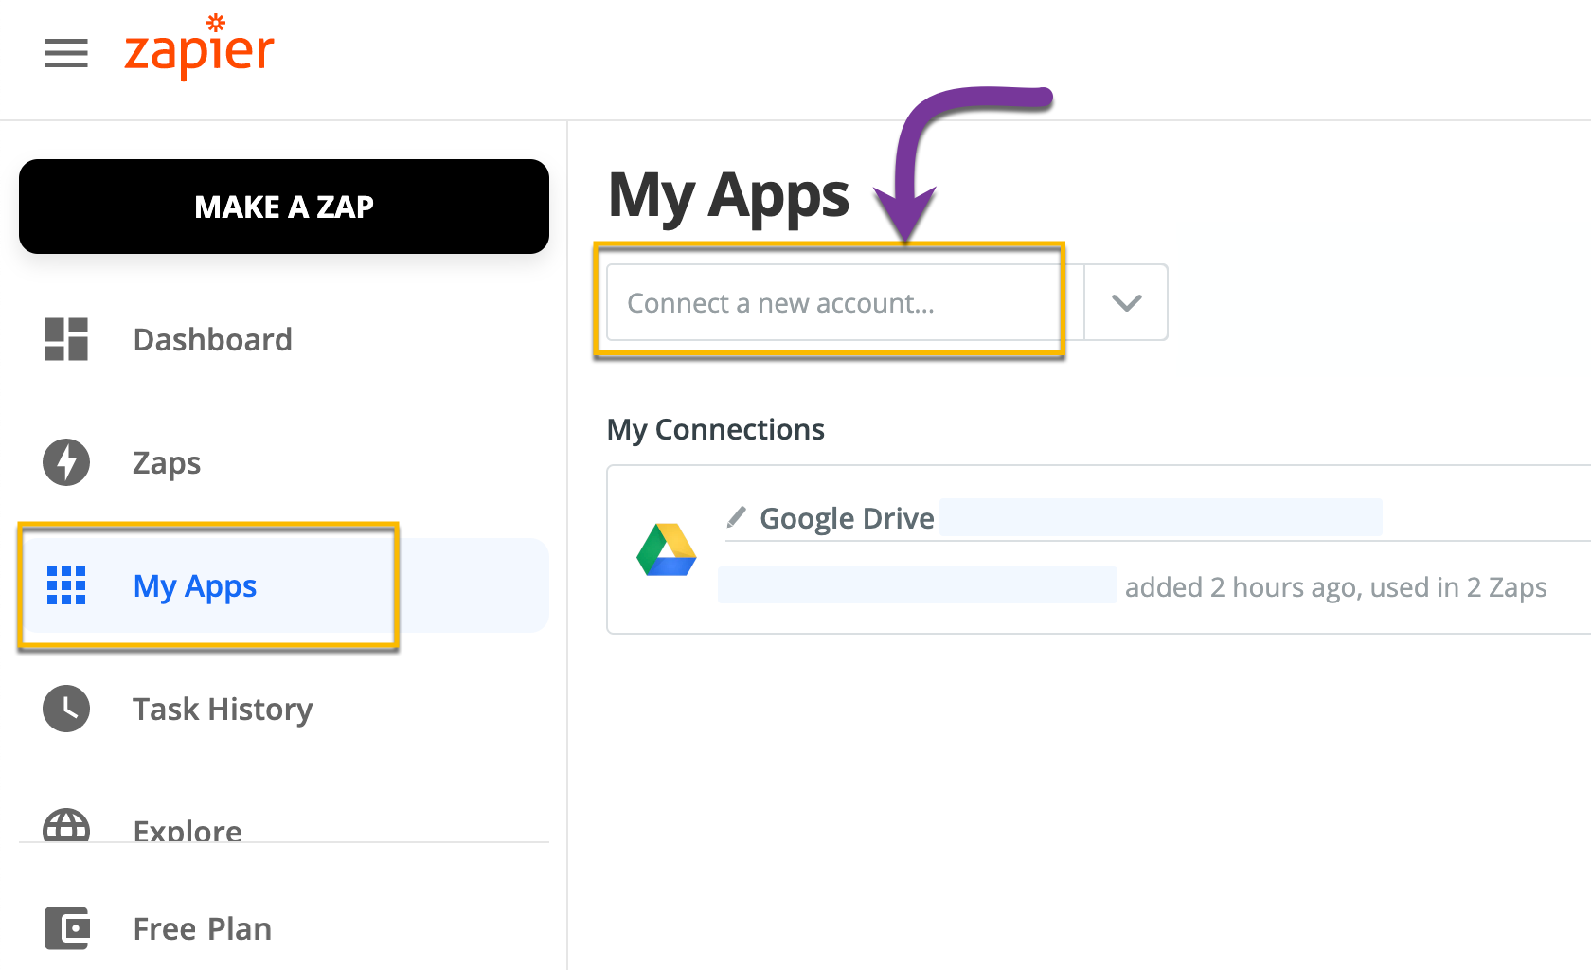Select My Apps in the sidebar
Image resolution: width=1591 pixels, height=970 pixels.
195,585
